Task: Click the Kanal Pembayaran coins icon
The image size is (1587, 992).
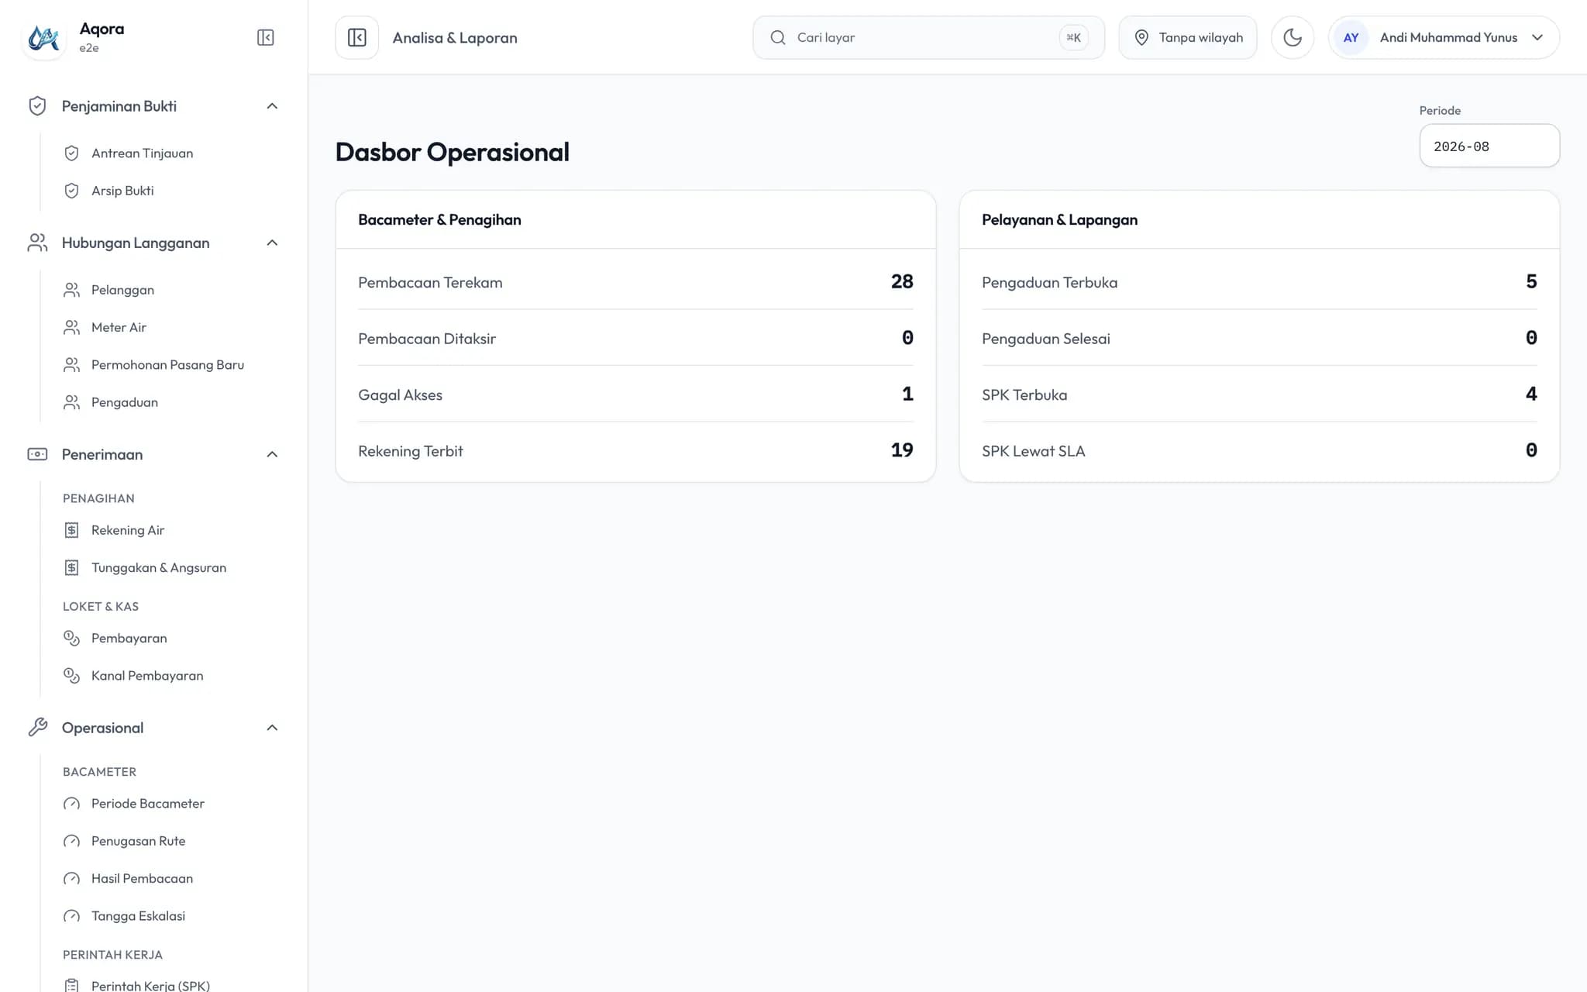Action: pos(71,676)
